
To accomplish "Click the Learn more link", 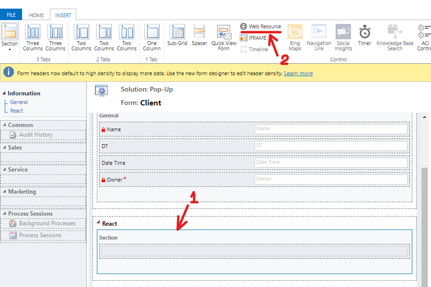I will coord(298,73).
